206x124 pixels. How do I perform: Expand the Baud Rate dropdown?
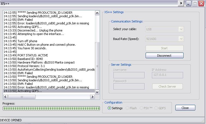(x=181, y=39)
